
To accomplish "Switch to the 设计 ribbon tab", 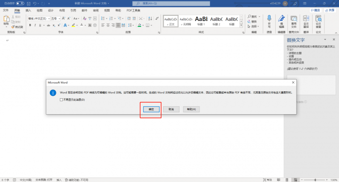I will pyautogui.click(x=50, y=10).
